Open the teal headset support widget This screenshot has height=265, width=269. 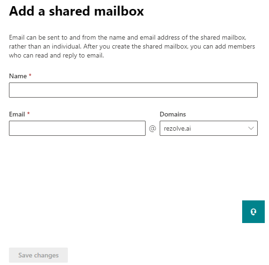point(253,212)
